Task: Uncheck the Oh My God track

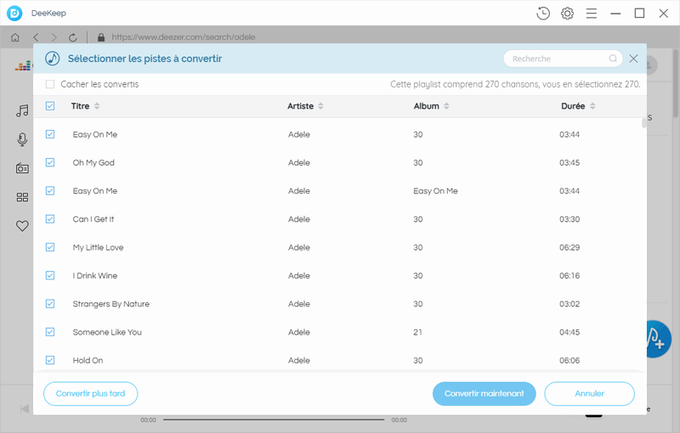Action: (50, 162)
